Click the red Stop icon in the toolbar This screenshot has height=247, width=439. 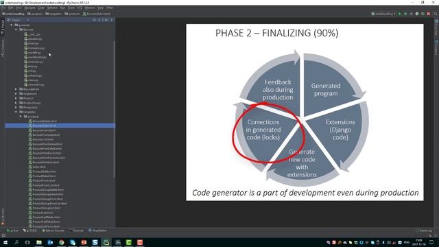428,14
